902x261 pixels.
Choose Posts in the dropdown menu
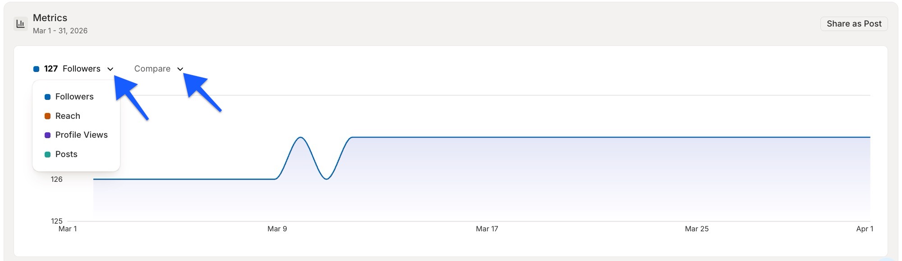click(66, 154)
